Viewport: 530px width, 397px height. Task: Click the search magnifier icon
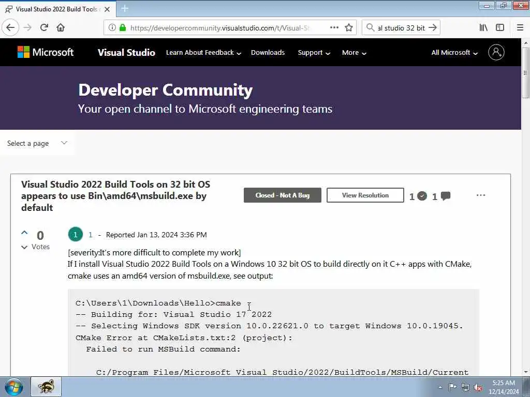pyautogui.click(x=371, y=28)
